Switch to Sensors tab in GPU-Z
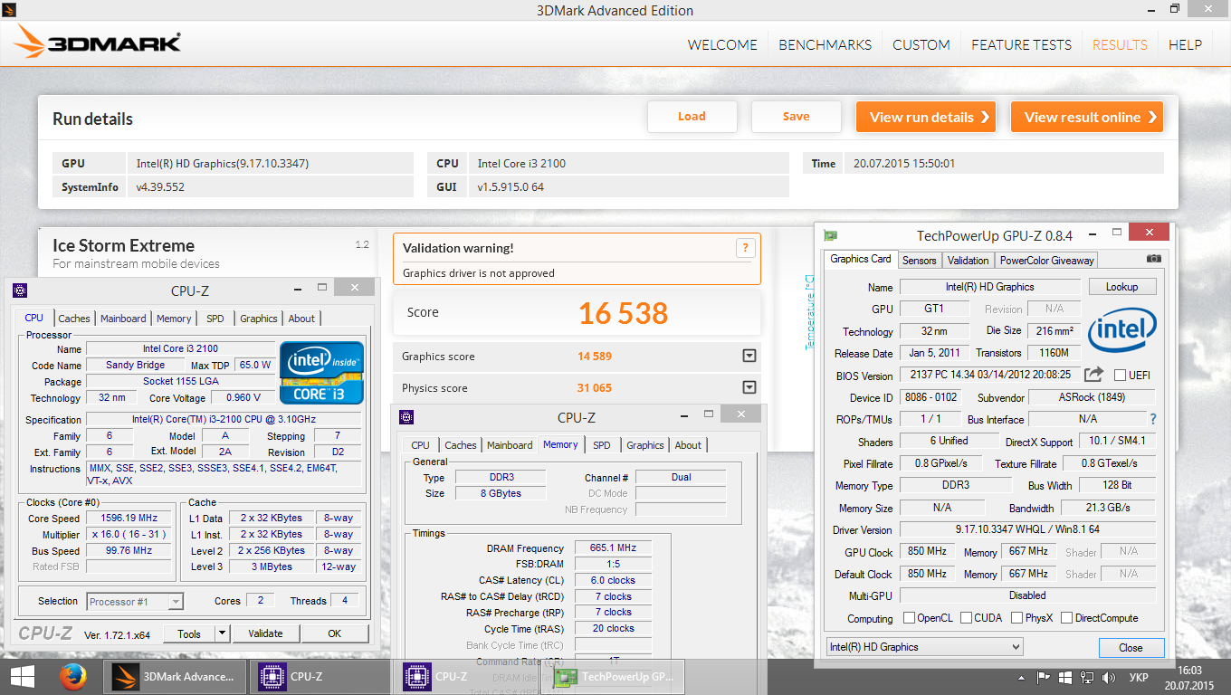This screenshot has width=1231, height=695. tap(919, 260)
